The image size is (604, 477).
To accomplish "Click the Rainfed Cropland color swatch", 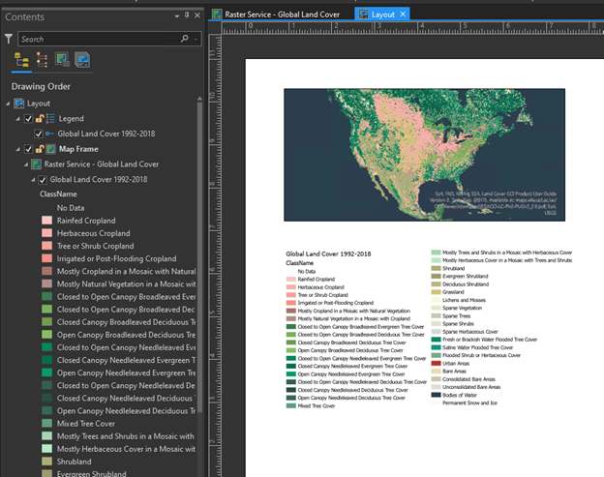I will click(46, 222).
